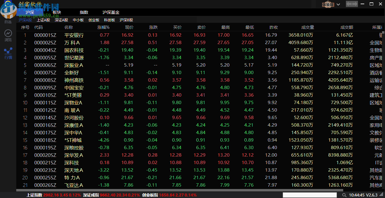Sort by the 买价 column header
This screenshot has height=198, width=385.
point(177,27)
